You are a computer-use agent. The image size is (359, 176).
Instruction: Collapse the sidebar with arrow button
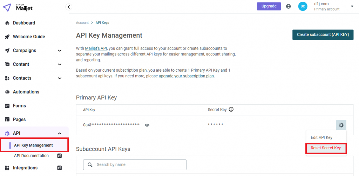(x=69, y=7)
